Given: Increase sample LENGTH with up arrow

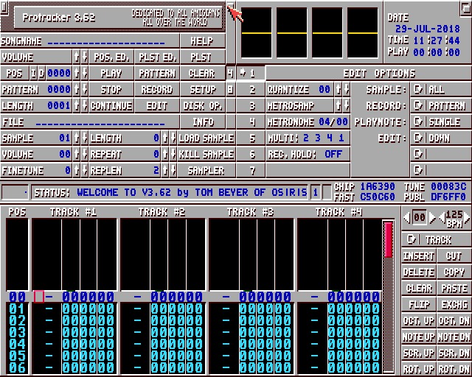Looking at the screenshot, I should click(x=165, y=138).
